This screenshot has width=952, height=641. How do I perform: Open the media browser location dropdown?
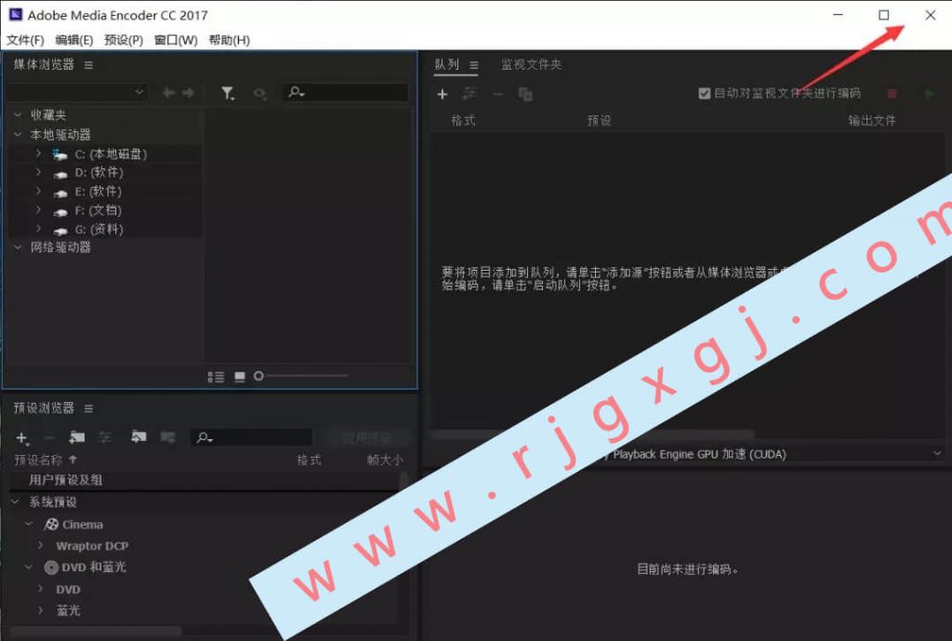point(77,92)
